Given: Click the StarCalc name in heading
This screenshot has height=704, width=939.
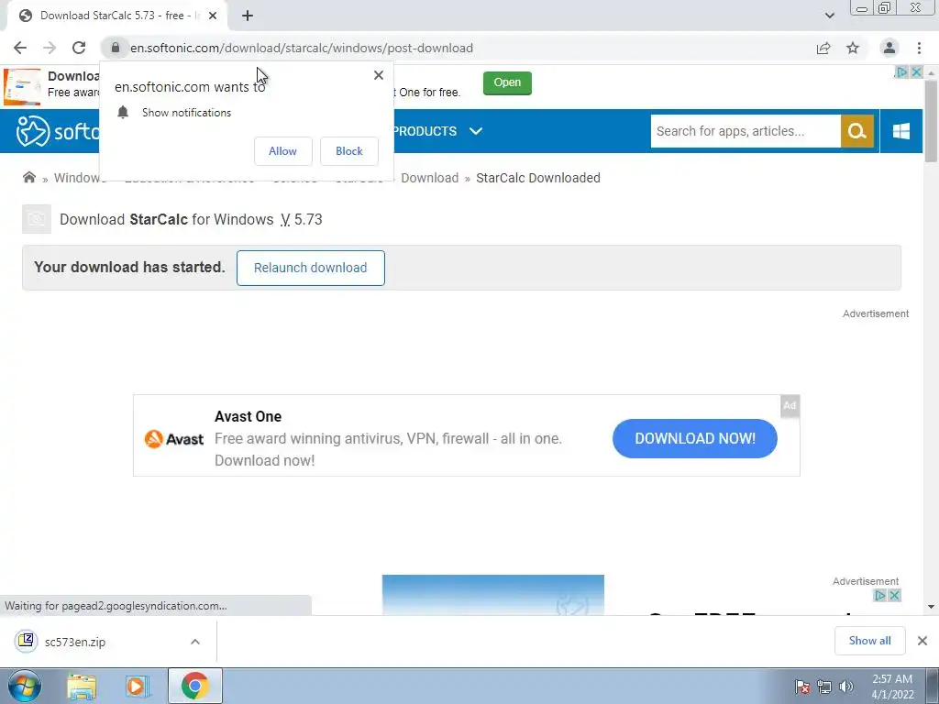Looking at the screenshot, I should click(x=159, y=219).
